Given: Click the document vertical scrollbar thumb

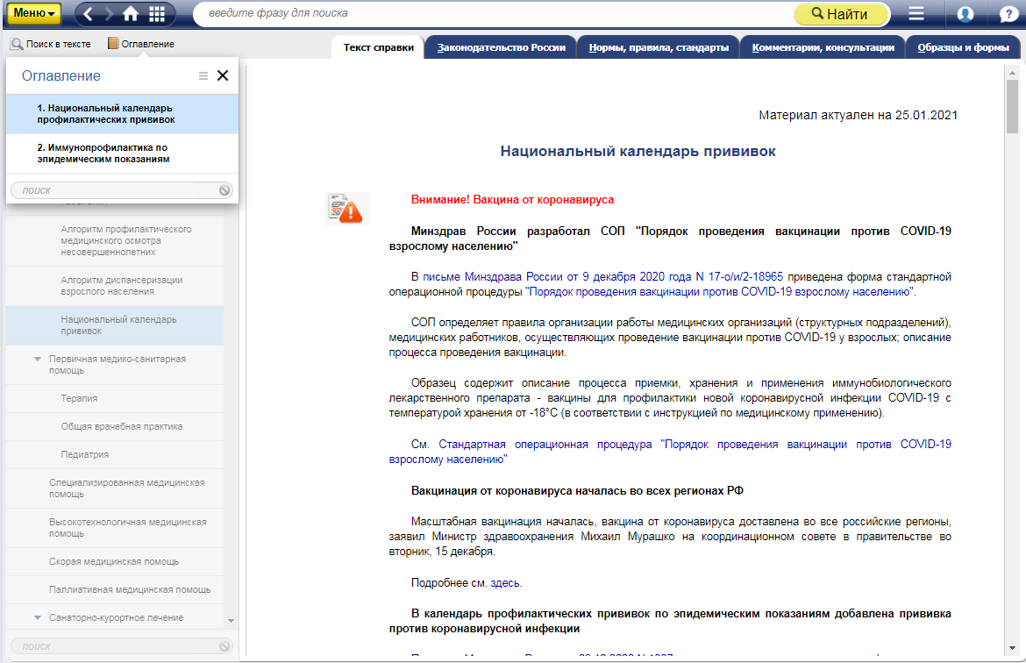Looking at the screenshot, I should (1012, 106).
